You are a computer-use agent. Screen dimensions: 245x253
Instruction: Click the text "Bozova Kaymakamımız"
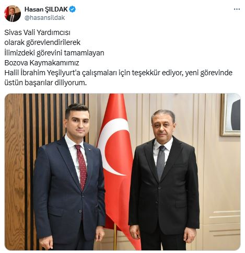tap(42, 63)
